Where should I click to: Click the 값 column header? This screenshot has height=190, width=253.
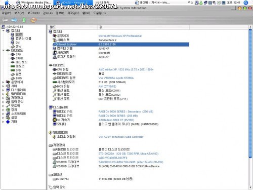(144, 27)
